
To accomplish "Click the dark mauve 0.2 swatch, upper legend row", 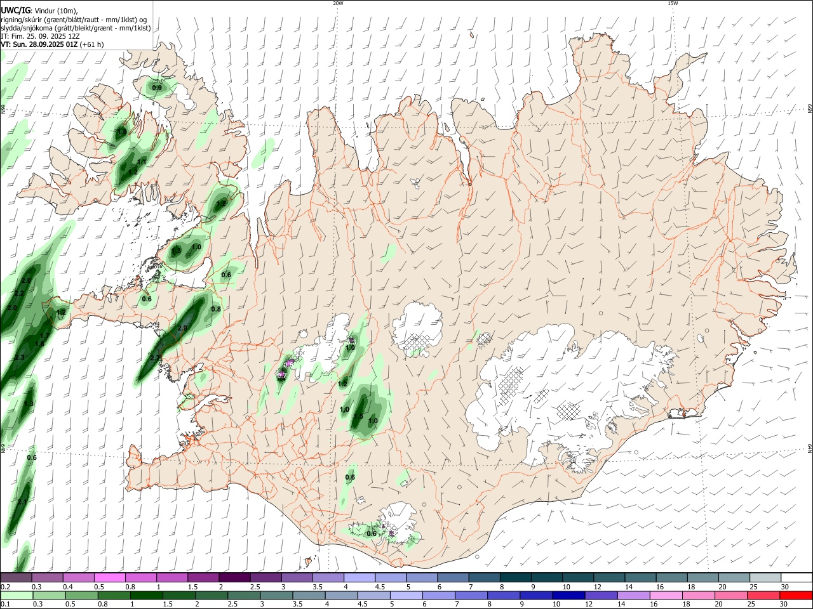I will coord(16,577).
